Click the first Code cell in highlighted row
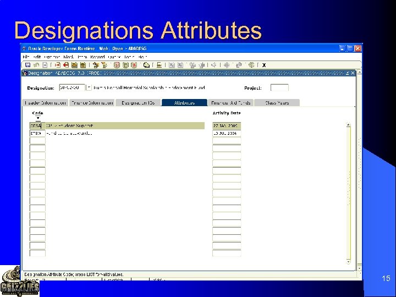 (x=37, y=126)
